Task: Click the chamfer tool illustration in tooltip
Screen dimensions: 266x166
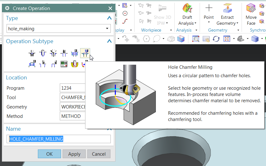Action: pos(126,95)
